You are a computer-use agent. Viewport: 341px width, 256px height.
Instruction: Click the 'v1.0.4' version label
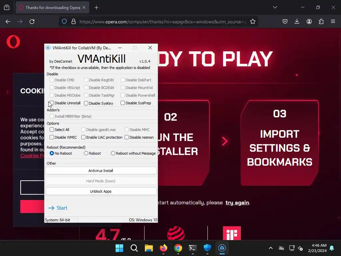pyautogui.click(x=145, y=61)
